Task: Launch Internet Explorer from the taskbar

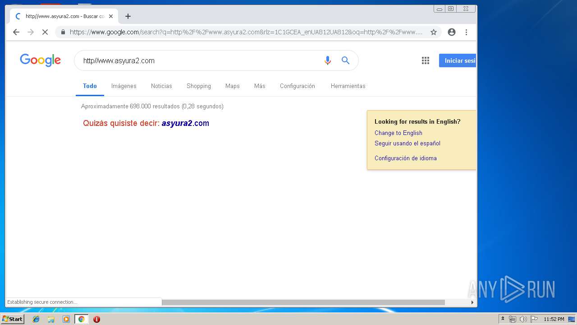Action: (x=36, y=319)
